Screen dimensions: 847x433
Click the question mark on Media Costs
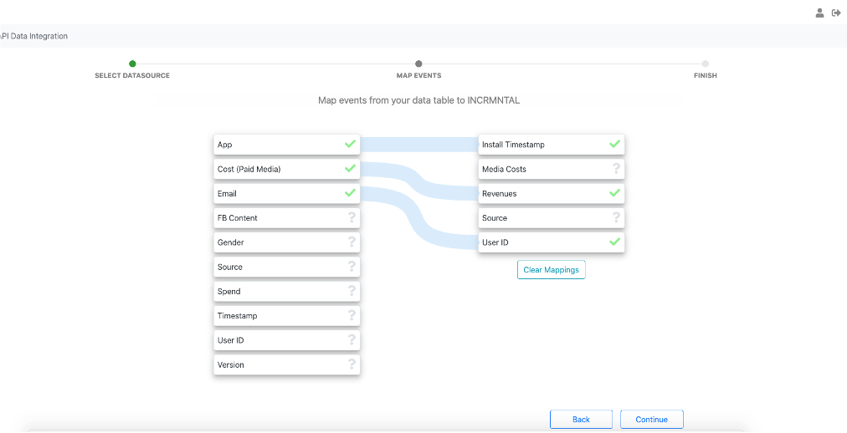pos(616,168)
